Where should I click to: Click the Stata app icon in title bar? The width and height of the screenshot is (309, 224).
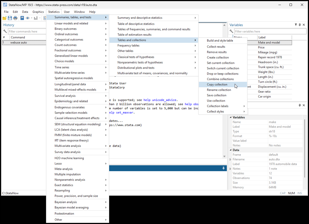click(5, 5)
